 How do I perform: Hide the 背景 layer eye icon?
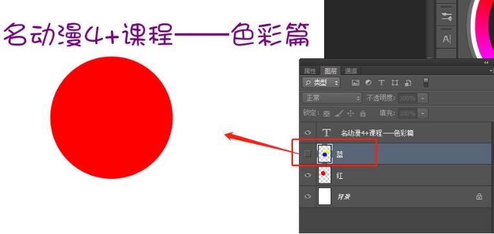pyautogui.click(x=308, y=196)
